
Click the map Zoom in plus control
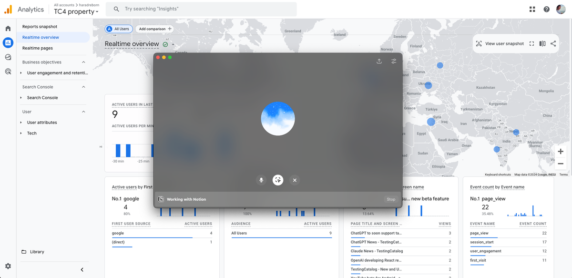point(561,151)
